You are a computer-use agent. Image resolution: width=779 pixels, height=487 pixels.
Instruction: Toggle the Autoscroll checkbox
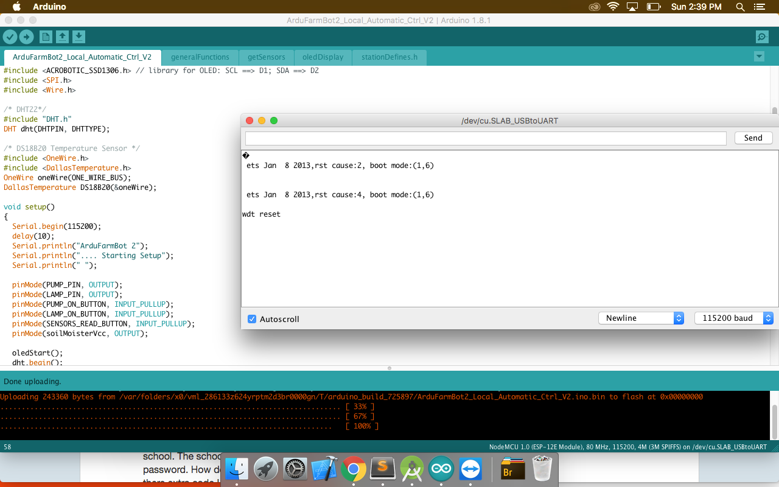tap(252, 319)
